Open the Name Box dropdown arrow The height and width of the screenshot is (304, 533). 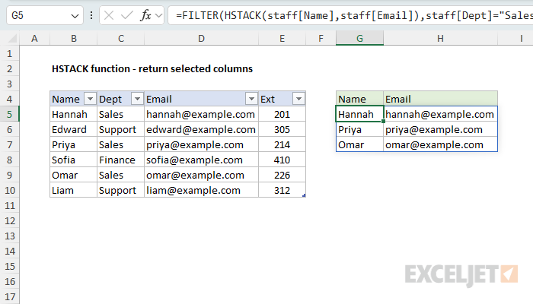click(x=75, y=16)
